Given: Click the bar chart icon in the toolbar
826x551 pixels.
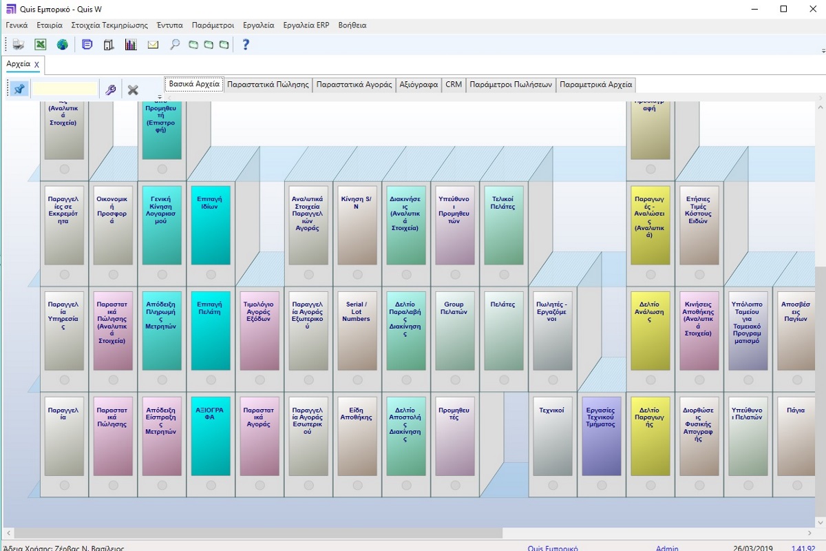Looking at the screenshot, I should pyautogui.click(x=131, y=45).
